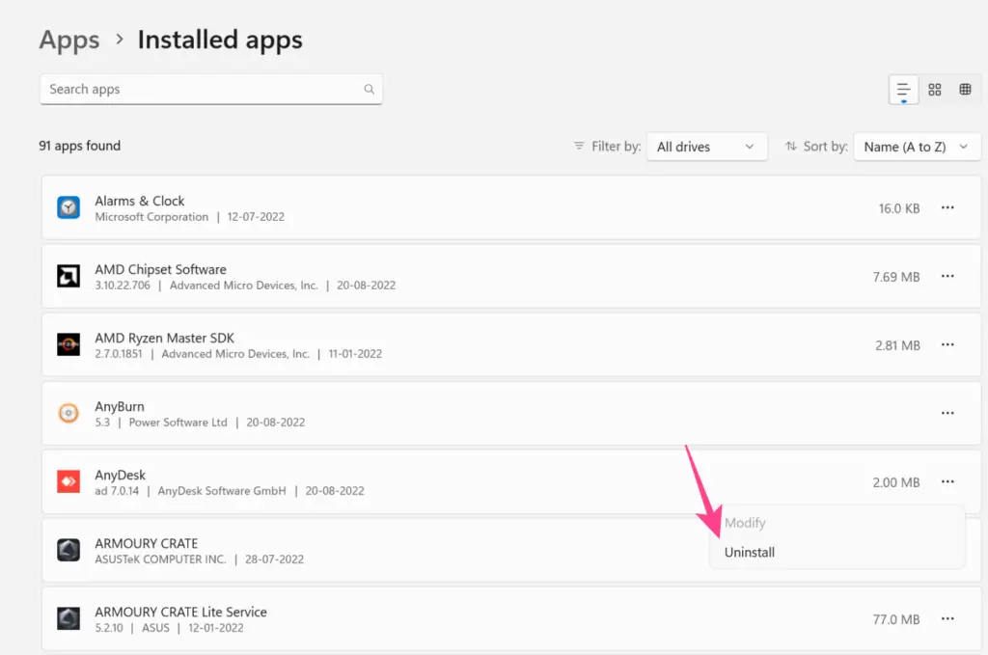Screen dimensions: 988x655
Task: Open the Name (A to Z) sort dropdown
Action: click(917, 147)
